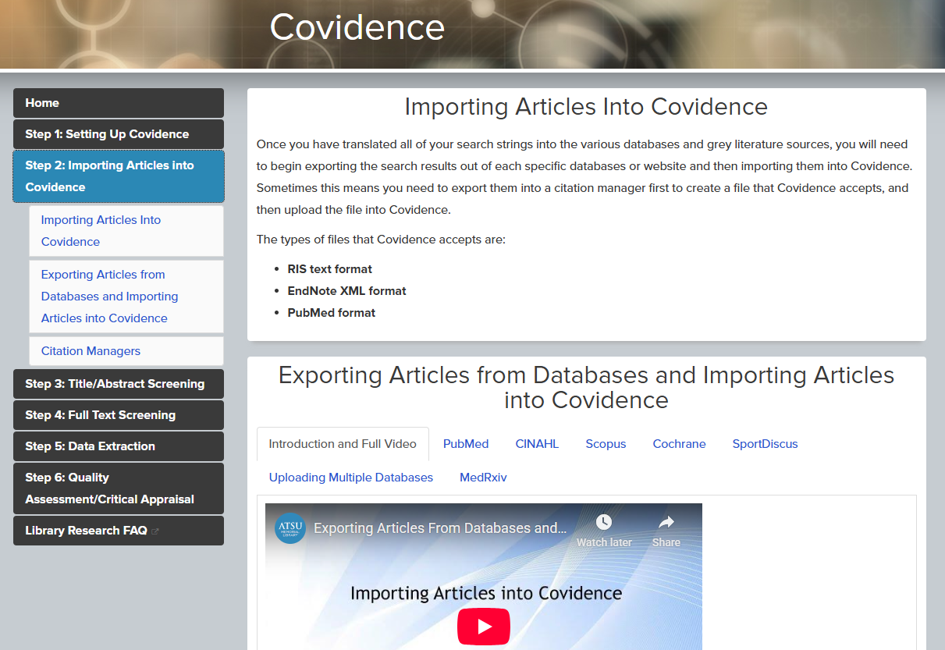Switch to the CINAHL tab
This screenshot has height=650, width=945.
pos(537,444)
